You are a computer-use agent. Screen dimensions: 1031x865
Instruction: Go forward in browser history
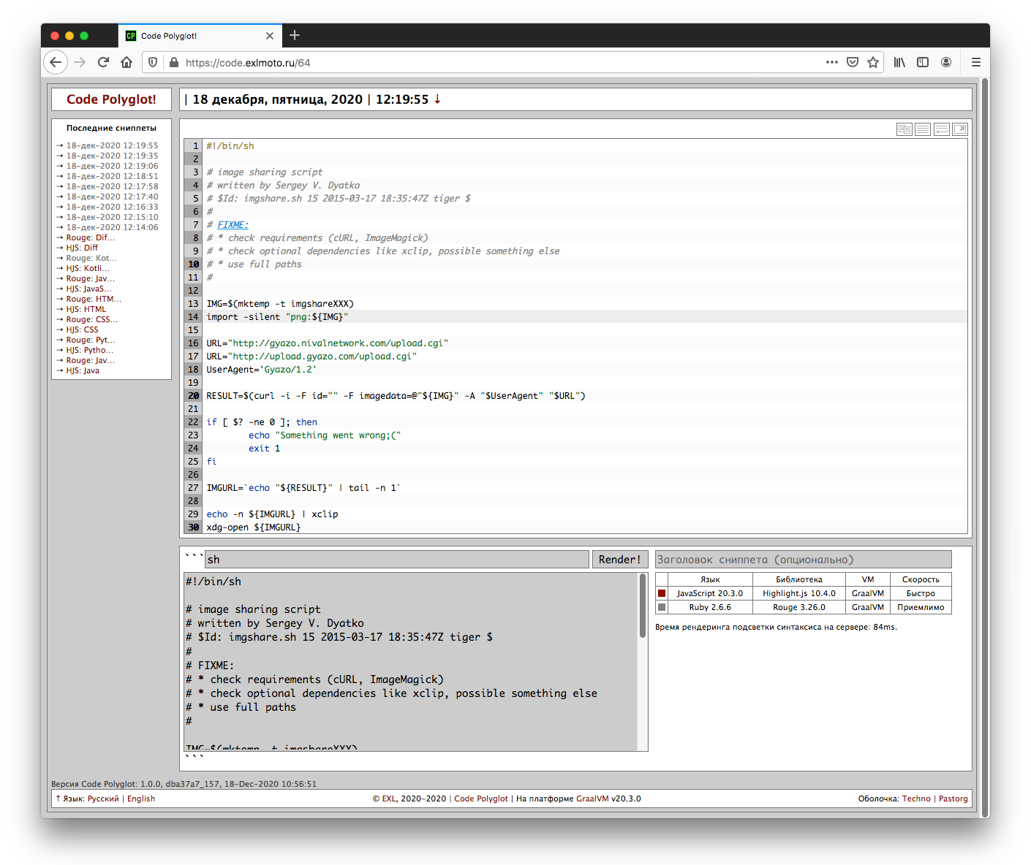[80, 62]
